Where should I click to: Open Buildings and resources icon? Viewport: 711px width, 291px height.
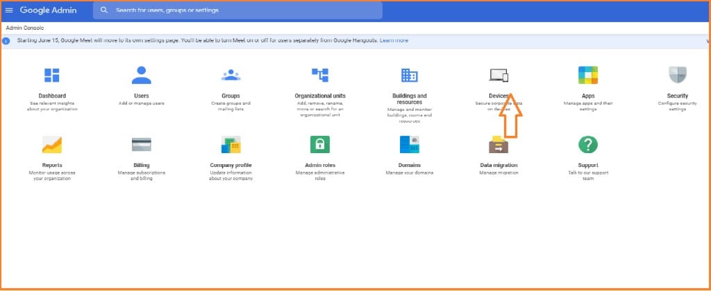pos(409,75)
